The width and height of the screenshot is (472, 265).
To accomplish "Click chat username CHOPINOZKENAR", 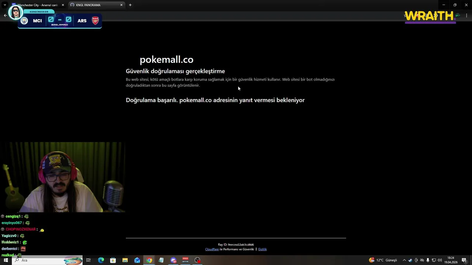I will (21, 229).
